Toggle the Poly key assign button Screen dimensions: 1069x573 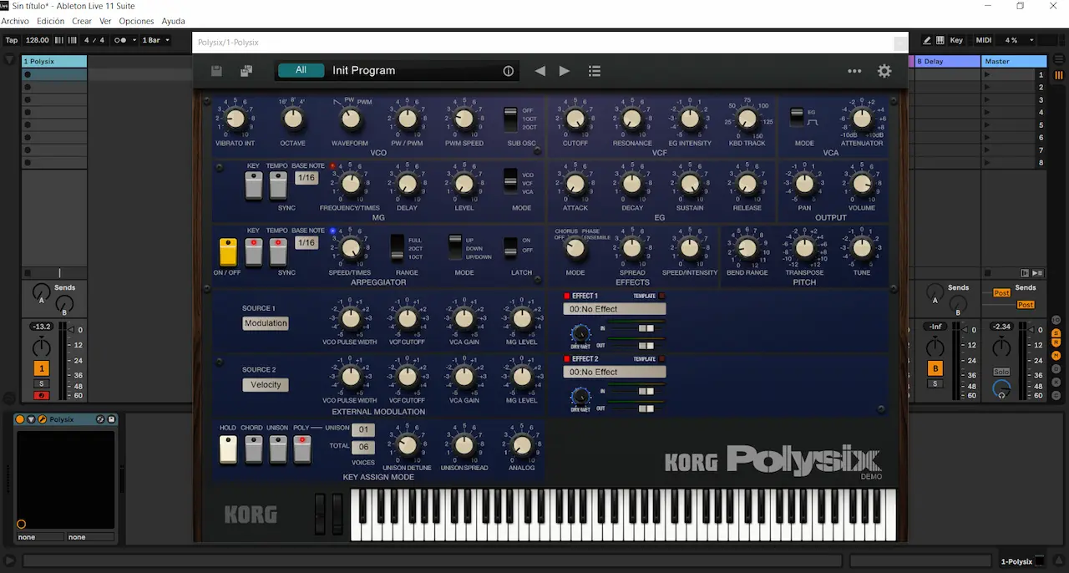pyautogui.click(x=302, y=449)
